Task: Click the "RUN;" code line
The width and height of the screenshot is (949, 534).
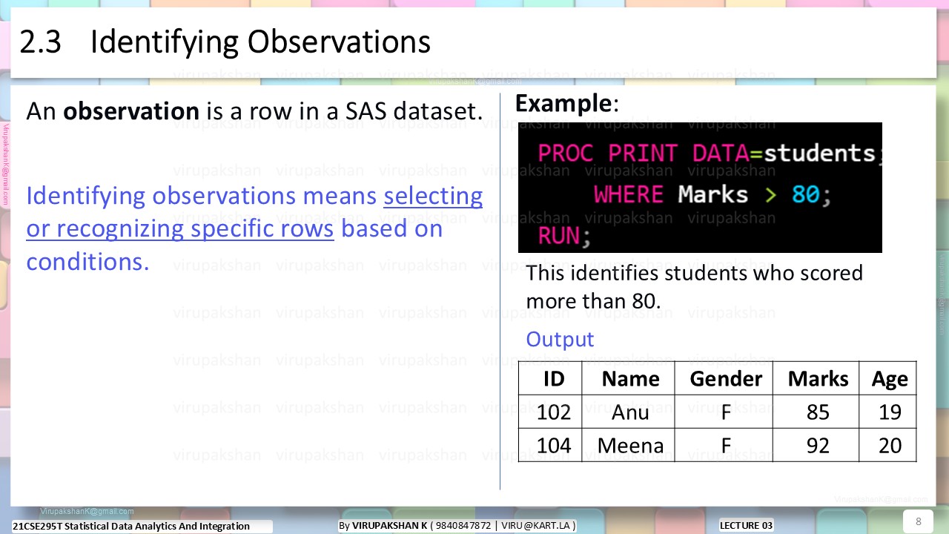Action: point(564,237)
